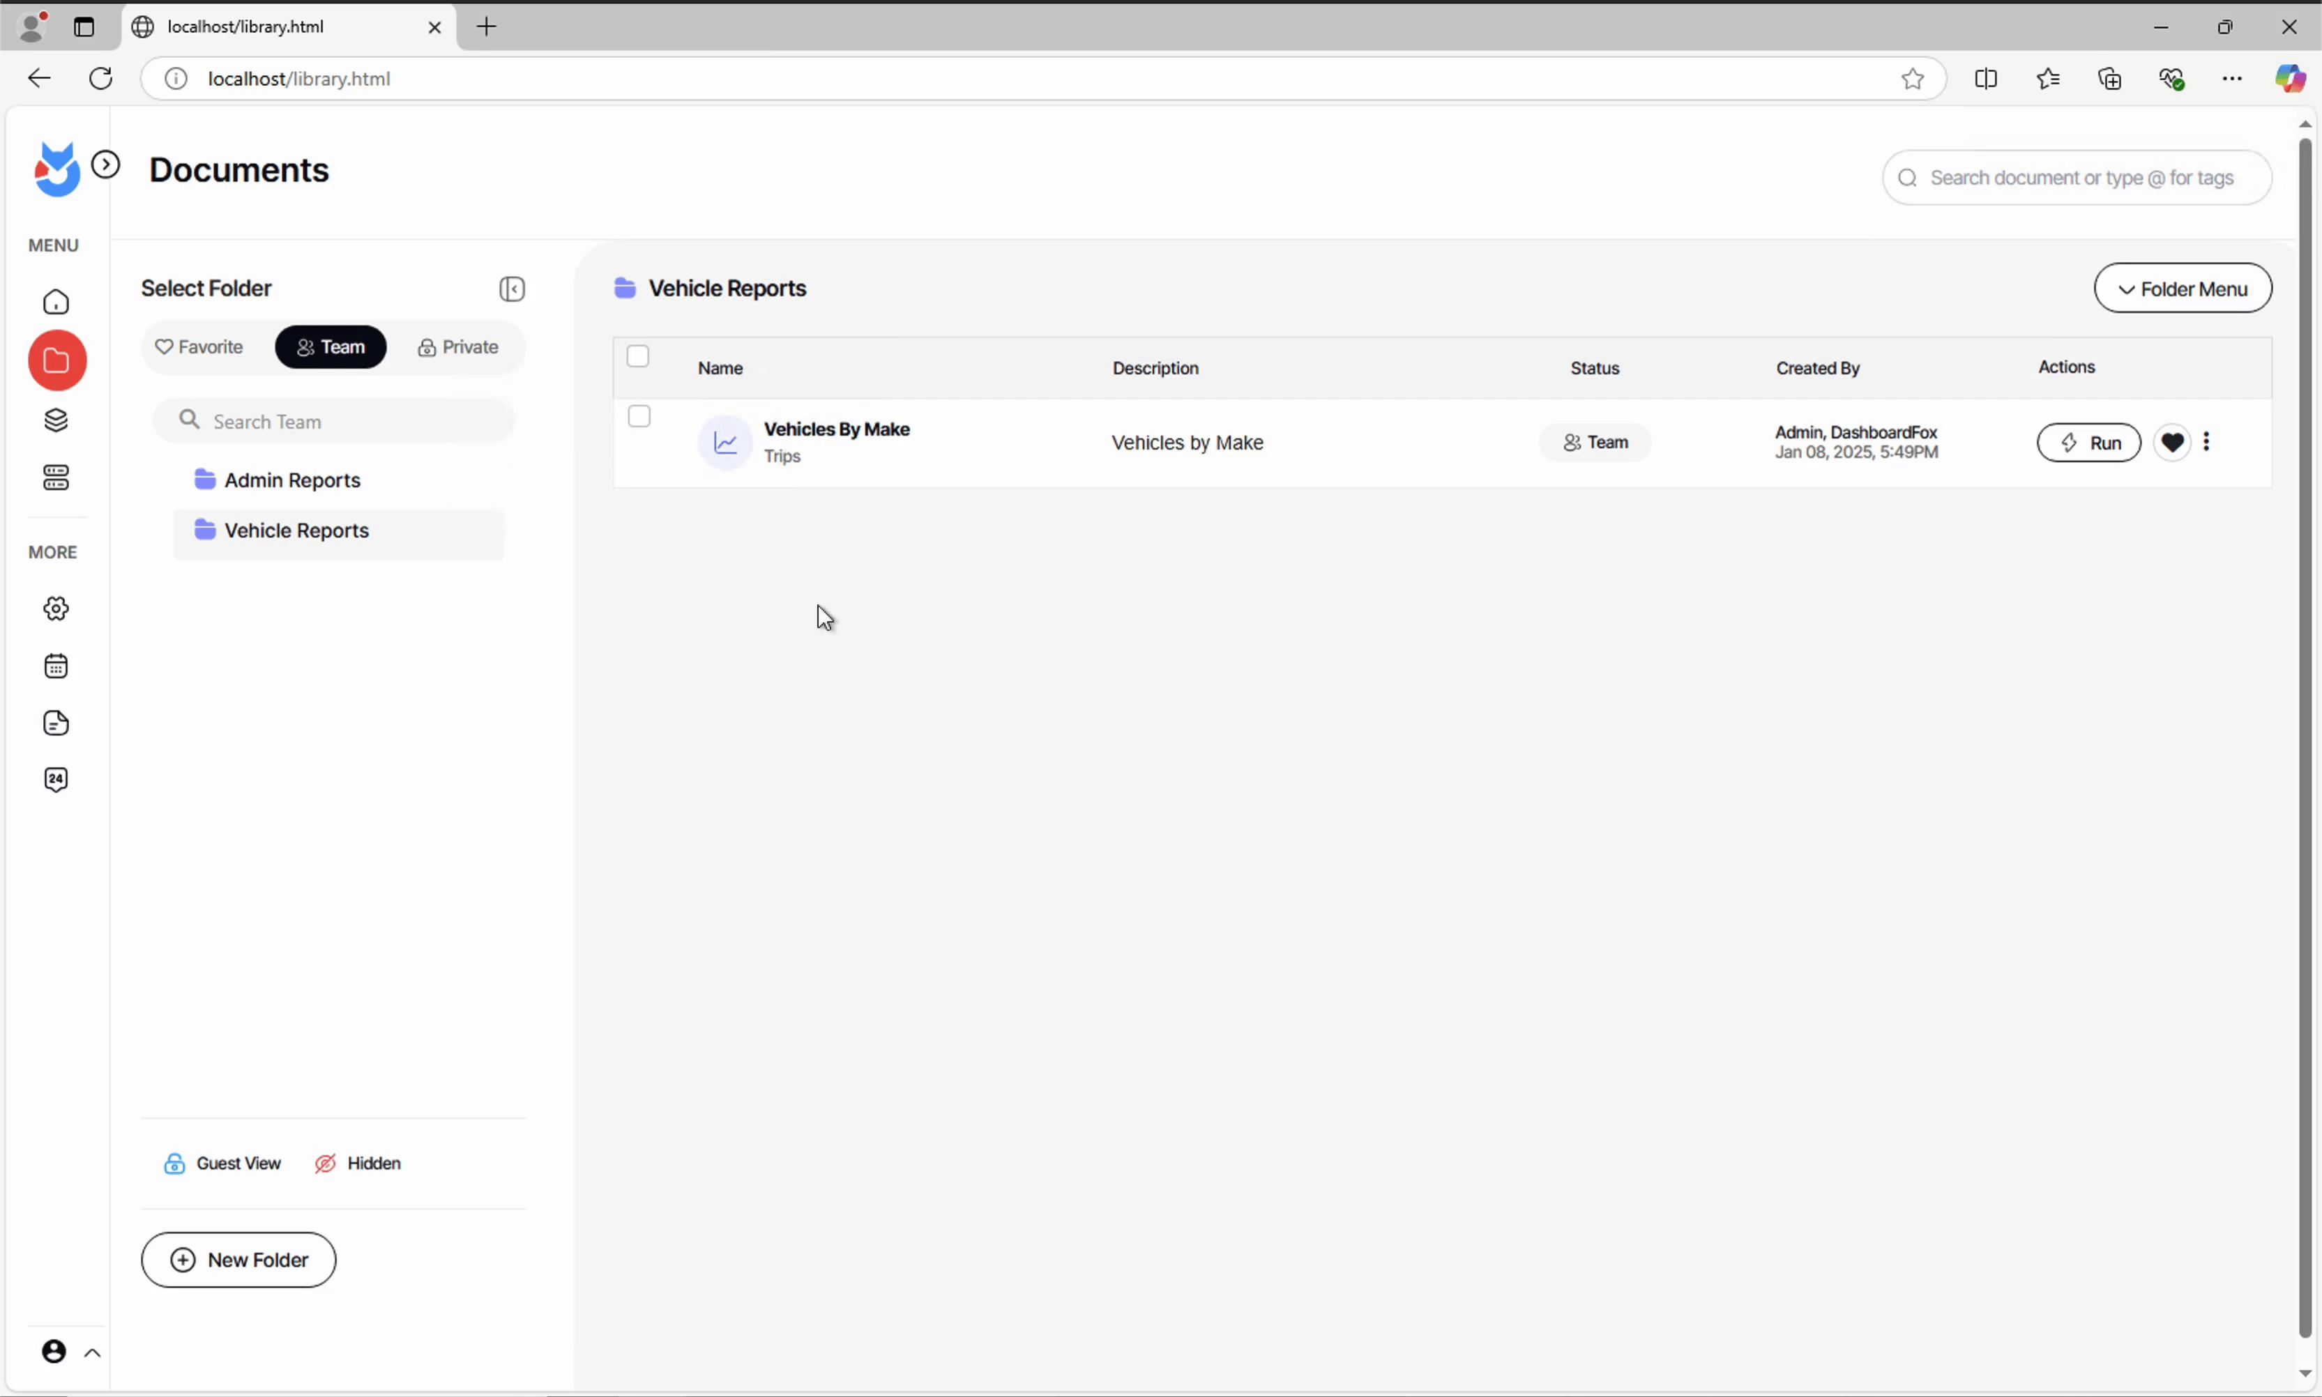Screen dimensions: 2322x1397
Task: Run the Vehicles By Make report
Action: coord(2088,443)
